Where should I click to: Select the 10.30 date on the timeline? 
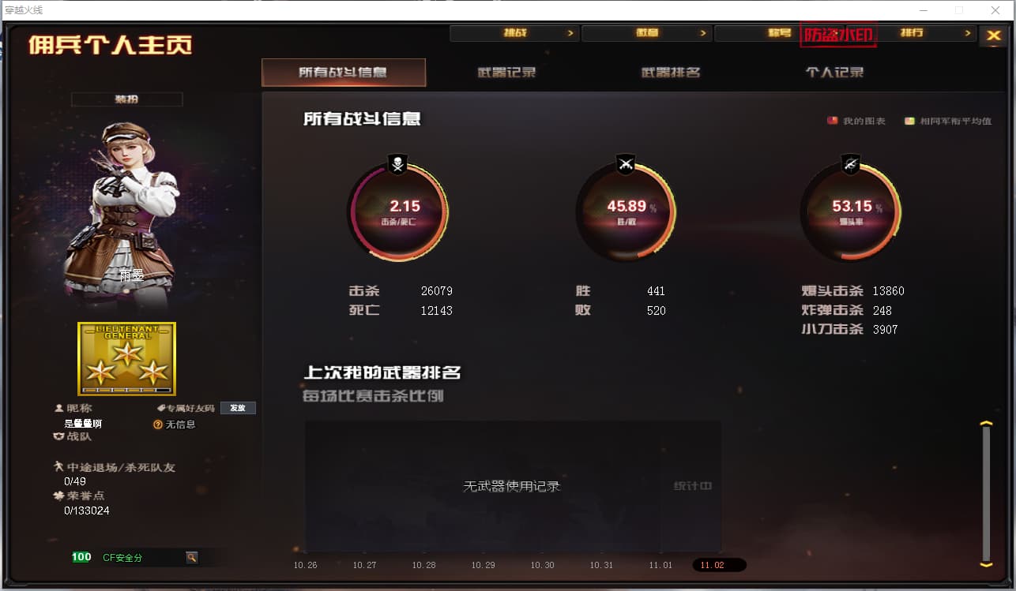point(542,565)
